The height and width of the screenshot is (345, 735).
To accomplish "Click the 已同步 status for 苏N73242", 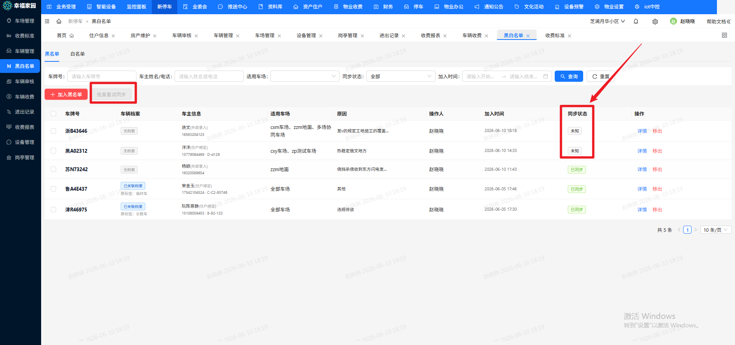I will (577, 169).
